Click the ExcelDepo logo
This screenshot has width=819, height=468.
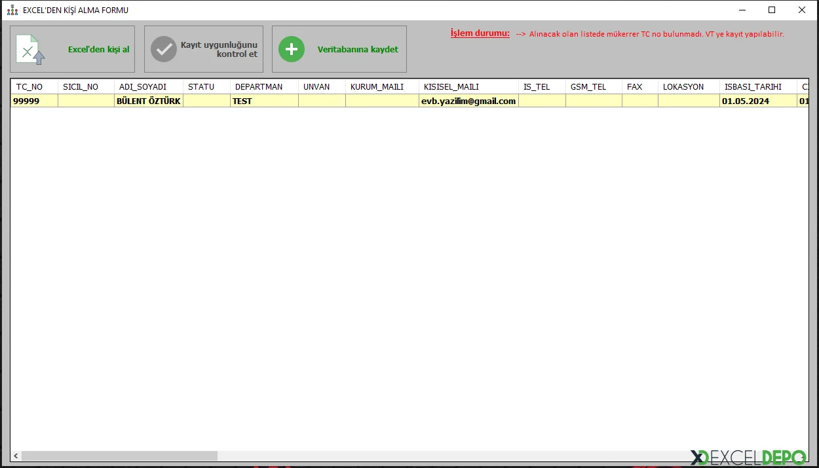point(749,454)
